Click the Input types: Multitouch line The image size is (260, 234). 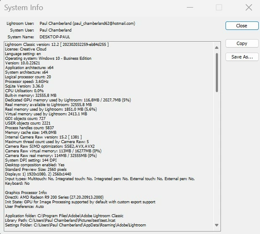[x=100, y=179]
